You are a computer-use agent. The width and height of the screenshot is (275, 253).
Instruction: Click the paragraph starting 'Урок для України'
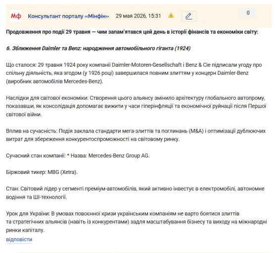pos(137,222)
